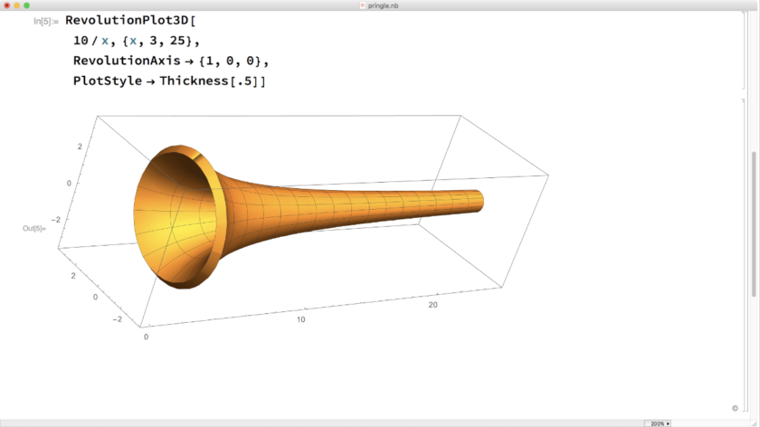Screen dimensions: 760x427
Task: Click the green maximize window button
Action: [x=26, y=5]
